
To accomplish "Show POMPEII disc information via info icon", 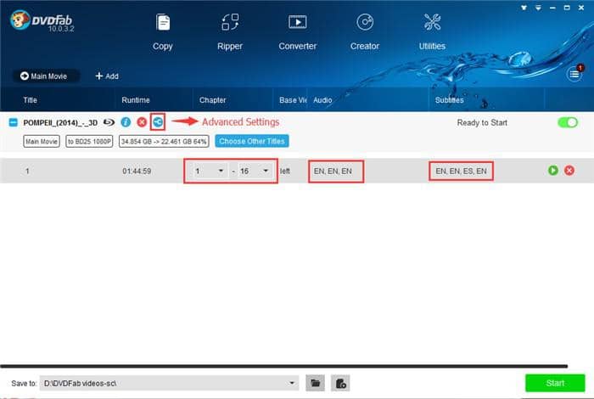I will [x=126, y=122].
